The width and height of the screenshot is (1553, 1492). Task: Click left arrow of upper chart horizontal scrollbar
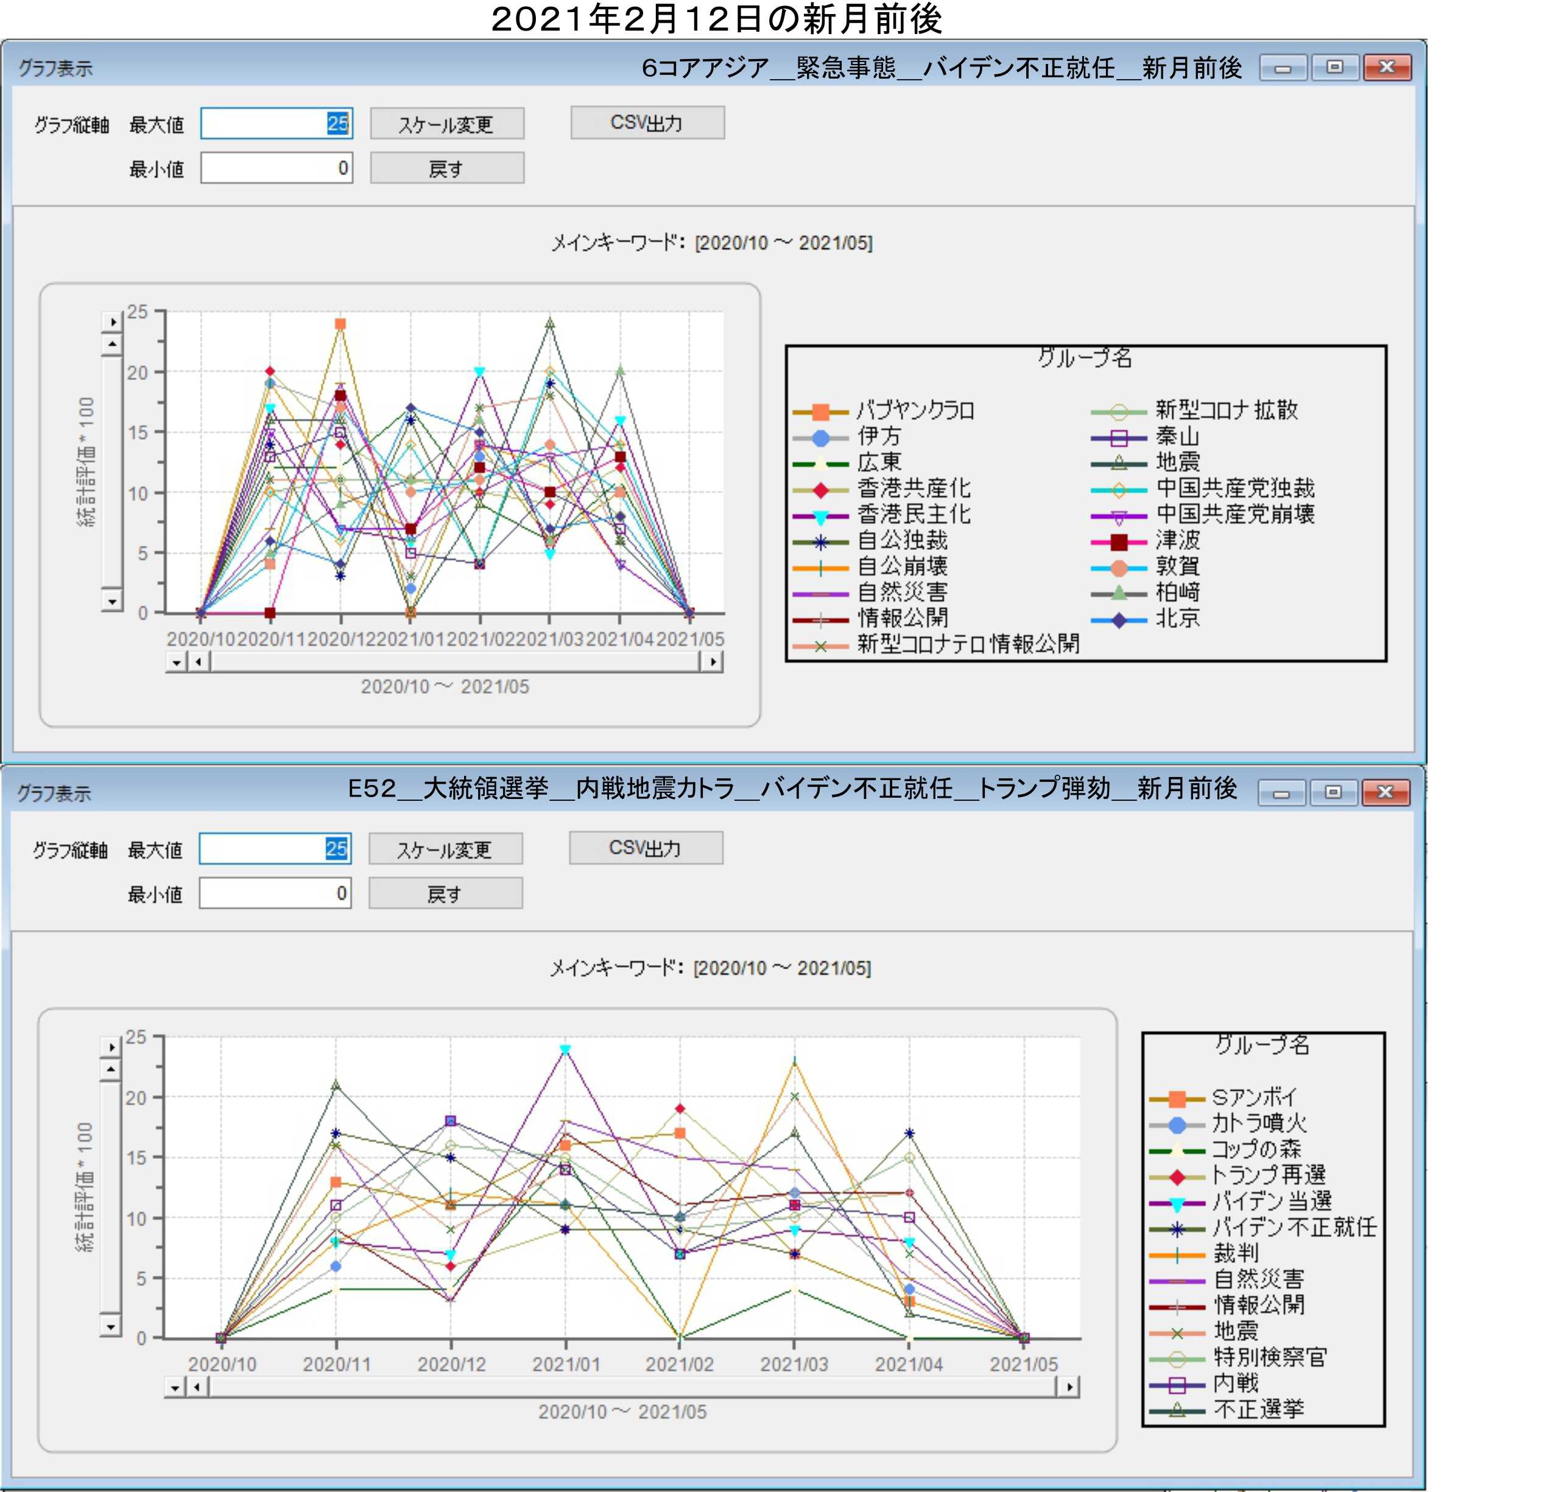tap(199, 661)
